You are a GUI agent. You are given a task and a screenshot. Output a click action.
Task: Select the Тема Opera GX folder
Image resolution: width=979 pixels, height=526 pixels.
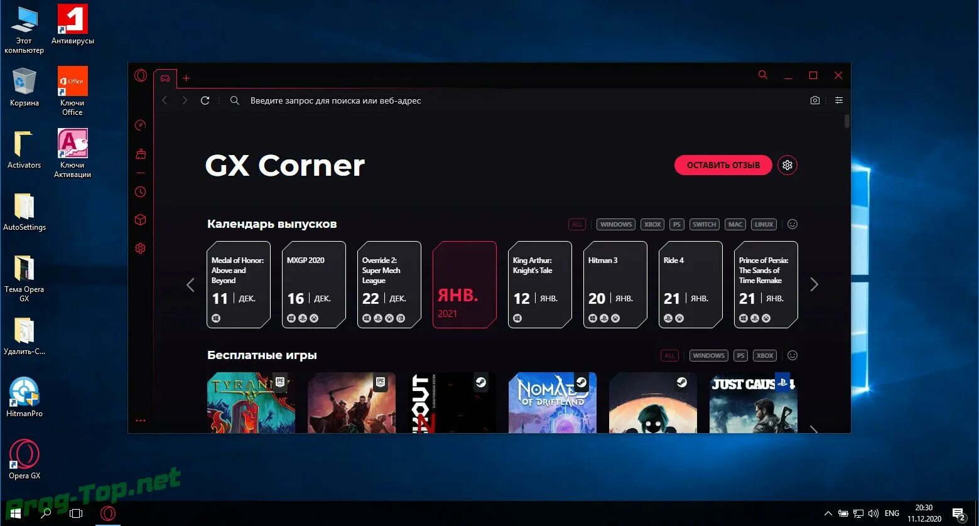(24, 279)
